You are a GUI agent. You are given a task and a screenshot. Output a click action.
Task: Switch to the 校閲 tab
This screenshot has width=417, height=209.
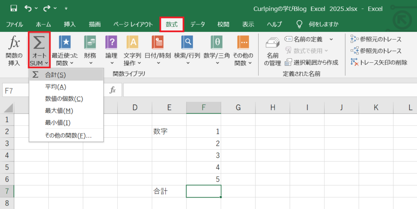pos(223,24)
